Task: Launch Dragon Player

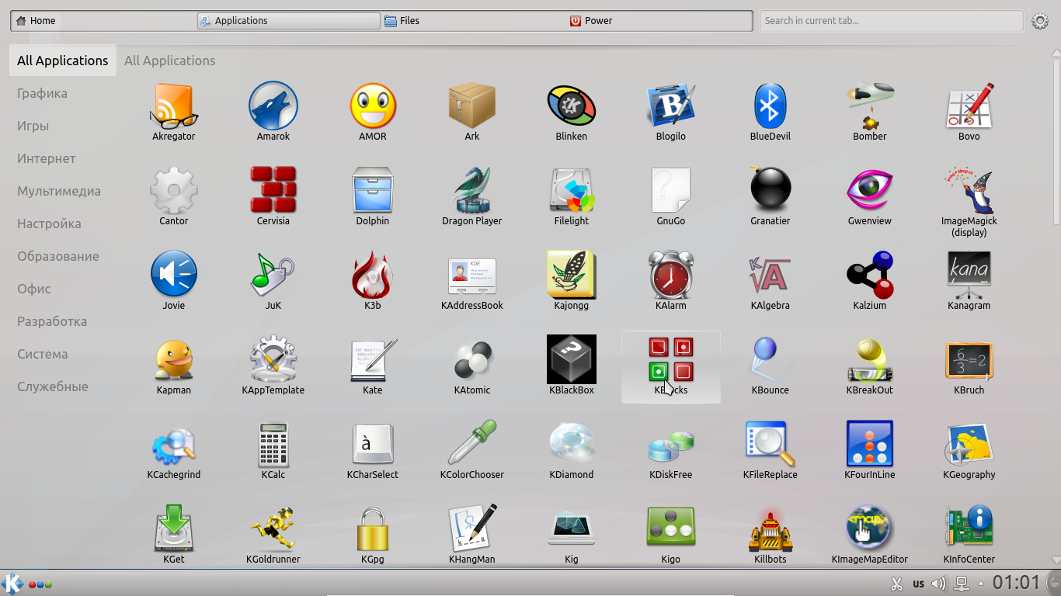Action: tap(472, 197)
